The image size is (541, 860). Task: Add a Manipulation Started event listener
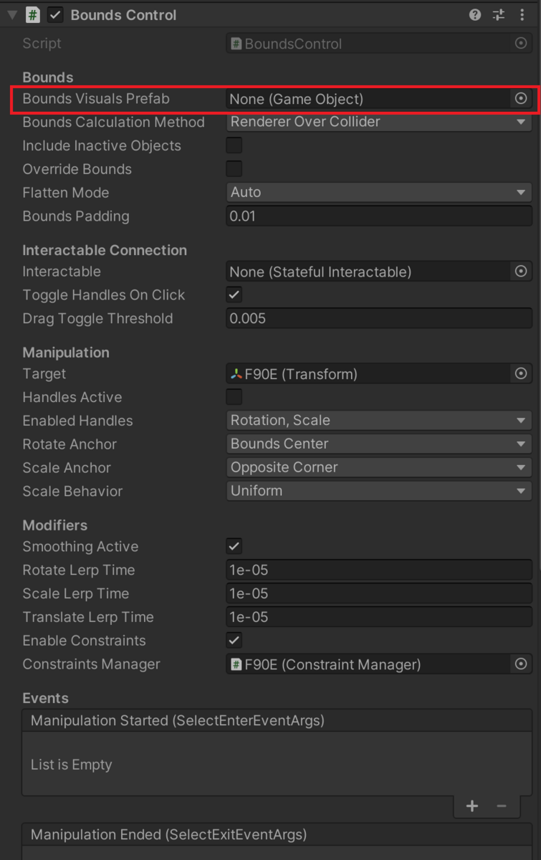pos(472,806)
